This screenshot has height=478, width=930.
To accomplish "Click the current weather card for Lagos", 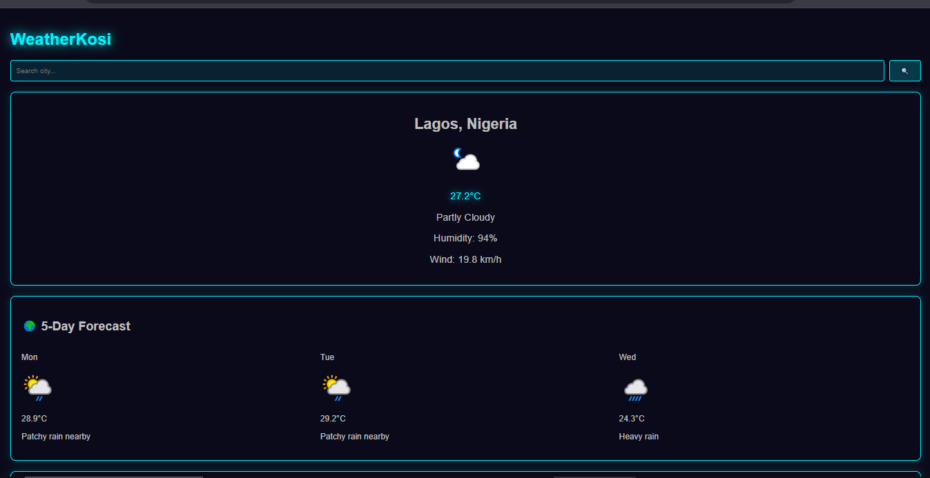I will point(465,188).
